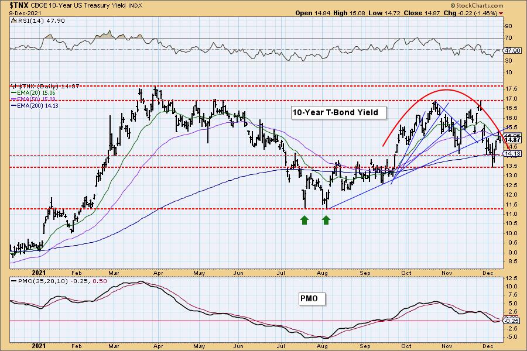Click the -5.0 PMO axis label
This screenshot has width=527, height=351.
point(511,337)
